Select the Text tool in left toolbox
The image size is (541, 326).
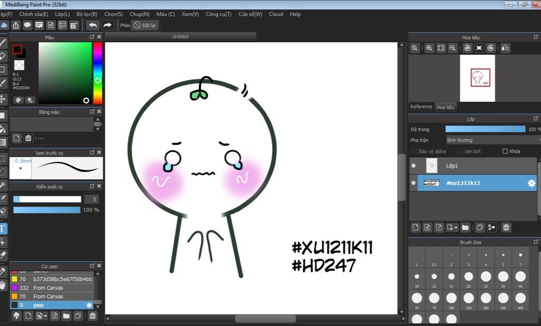tap(3, 228)
